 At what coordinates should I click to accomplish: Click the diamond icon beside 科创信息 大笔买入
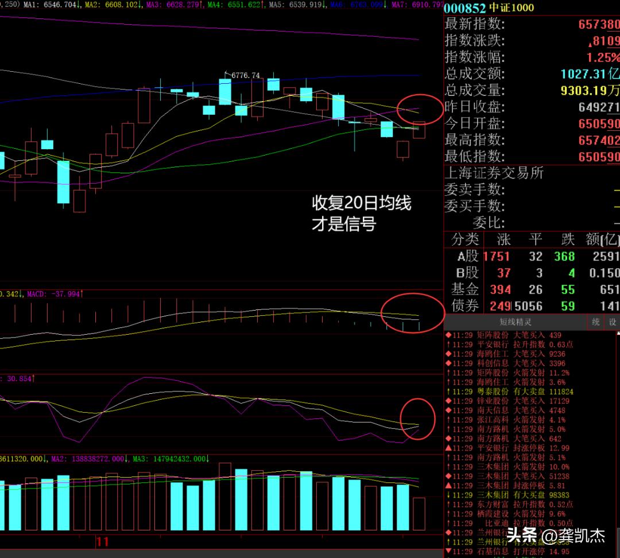448,363
